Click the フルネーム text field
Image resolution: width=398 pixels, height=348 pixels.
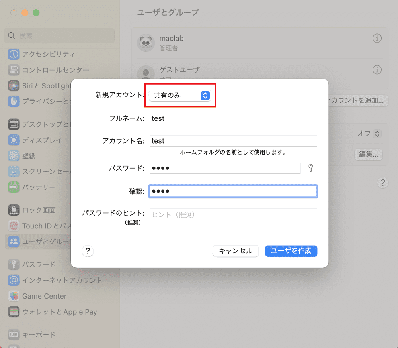(233, 118)
